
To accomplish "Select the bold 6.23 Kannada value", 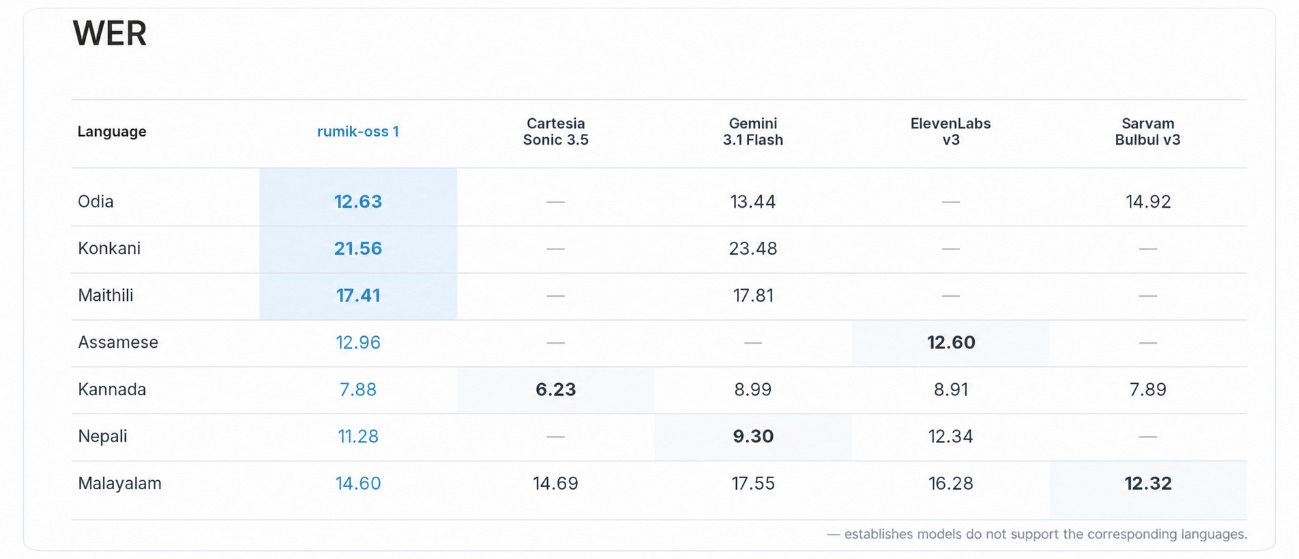I will tap(555, 389).
